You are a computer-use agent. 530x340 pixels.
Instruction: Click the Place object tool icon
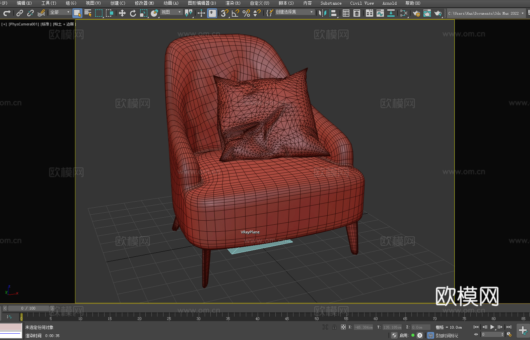[x=154, y=13]
